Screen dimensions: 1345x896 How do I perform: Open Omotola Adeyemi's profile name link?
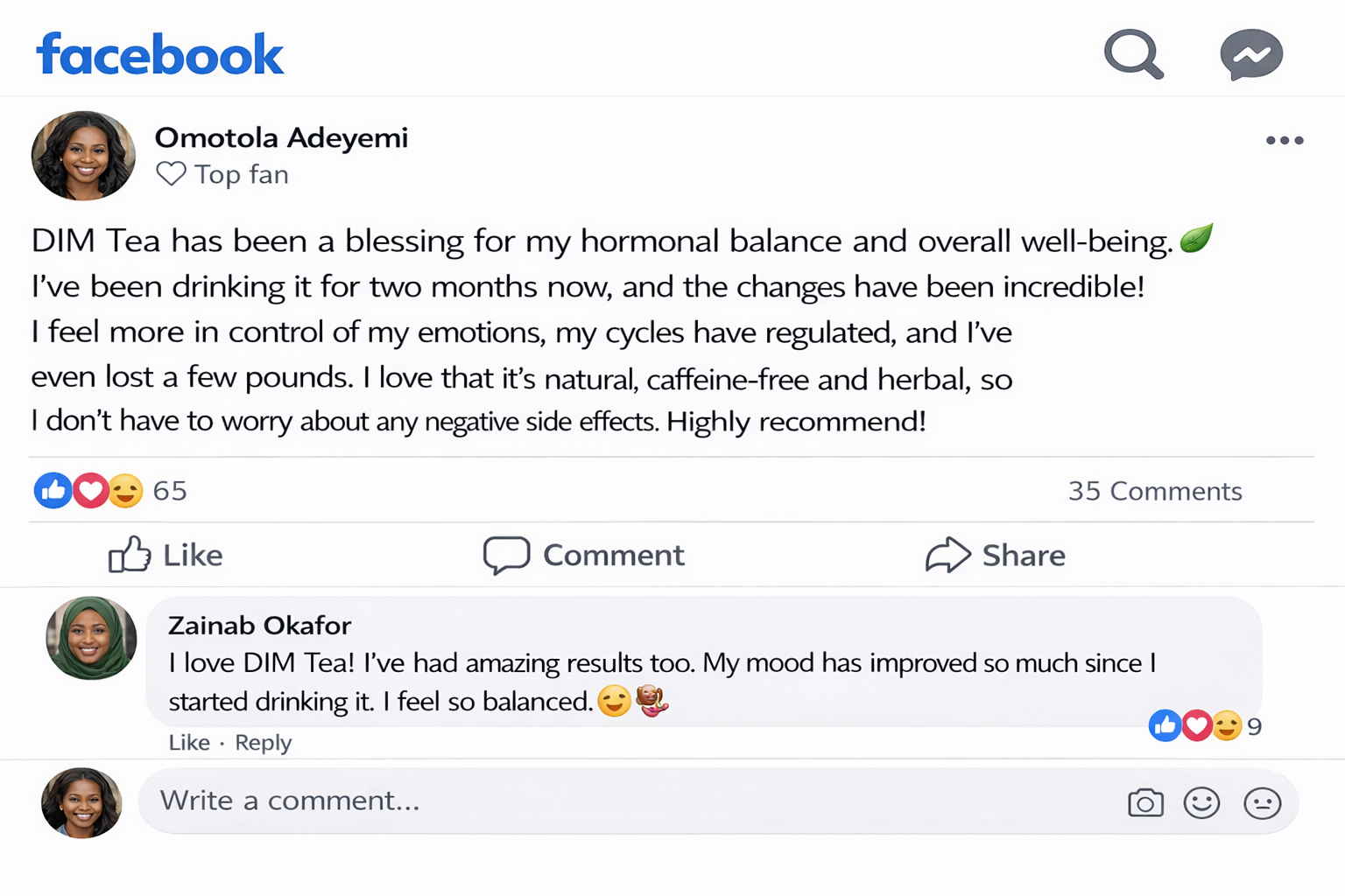[x=281, y=137]
